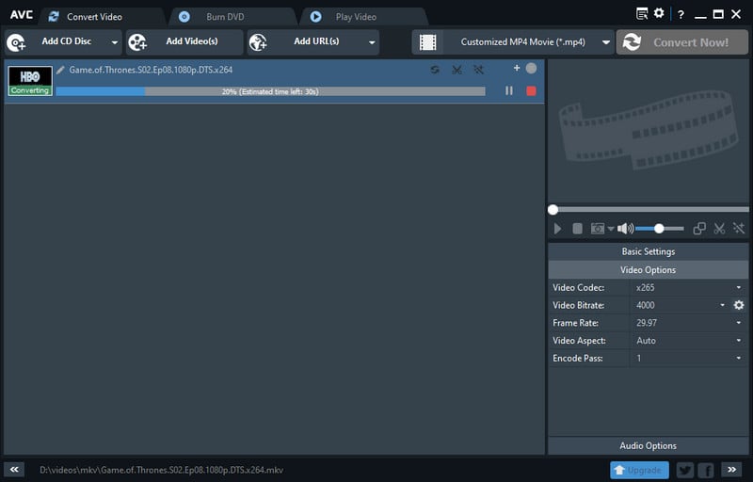The image size is (753, 482).
Task: Toggle the round gray status circle in file row
Action: pos(531,68)
